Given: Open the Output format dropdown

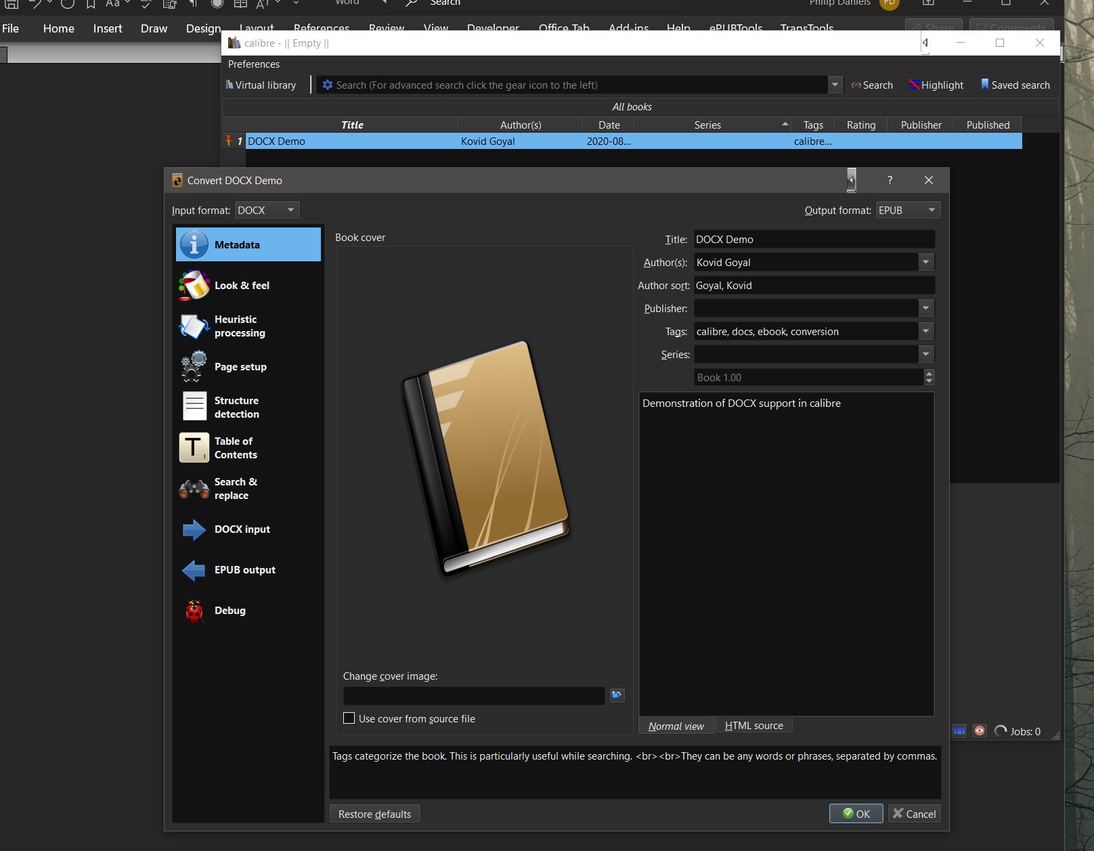Looking at the screenshot, I should coord(908,210).
